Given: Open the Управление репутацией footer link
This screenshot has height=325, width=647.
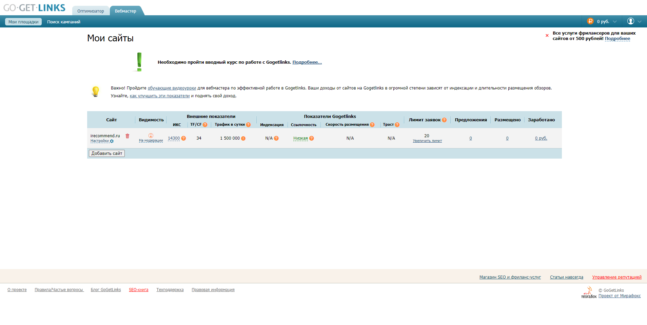Looking at the screenshot, I should coord(617,277).
